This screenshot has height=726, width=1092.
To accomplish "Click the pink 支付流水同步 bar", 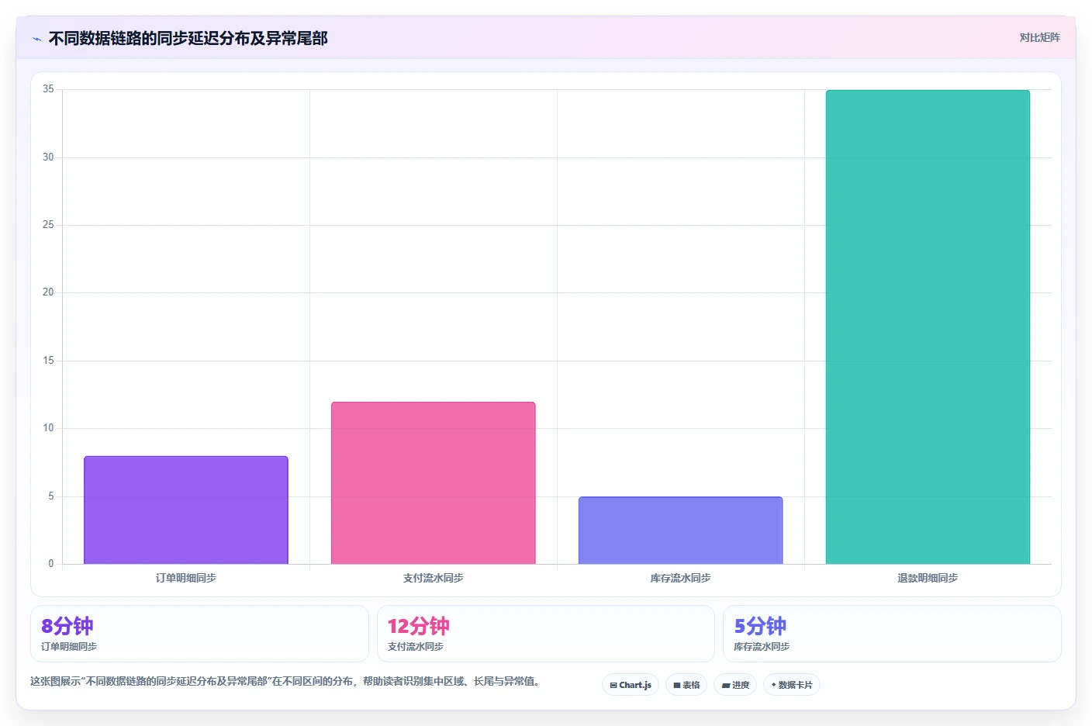I will click(433, 482).
